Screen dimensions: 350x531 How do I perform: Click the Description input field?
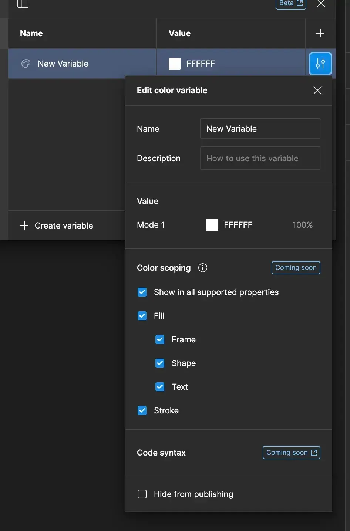point(260,158)
